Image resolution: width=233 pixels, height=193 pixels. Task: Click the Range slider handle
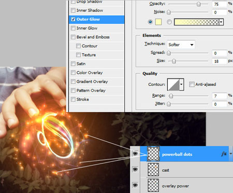pos(171,96)
